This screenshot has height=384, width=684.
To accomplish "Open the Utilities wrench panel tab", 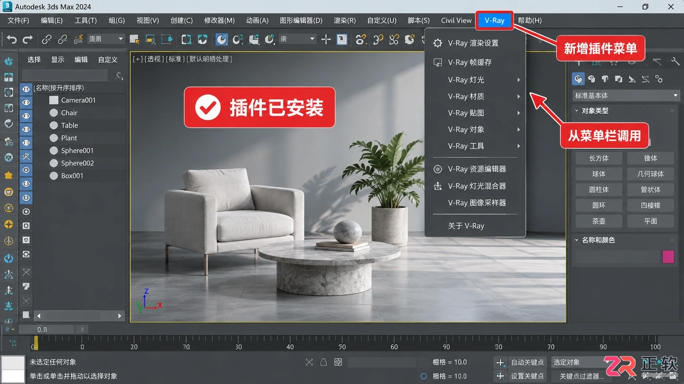I will point(675,62).
